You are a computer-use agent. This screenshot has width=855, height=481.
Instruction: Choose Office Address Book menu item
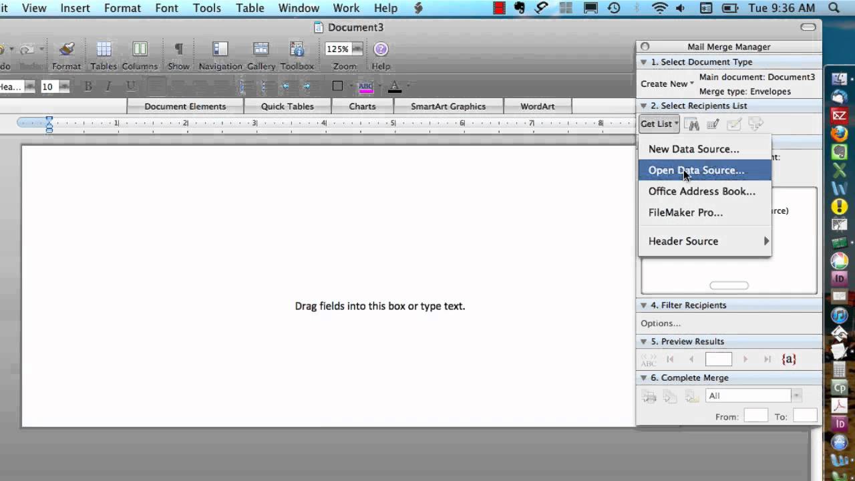[705, 191]
